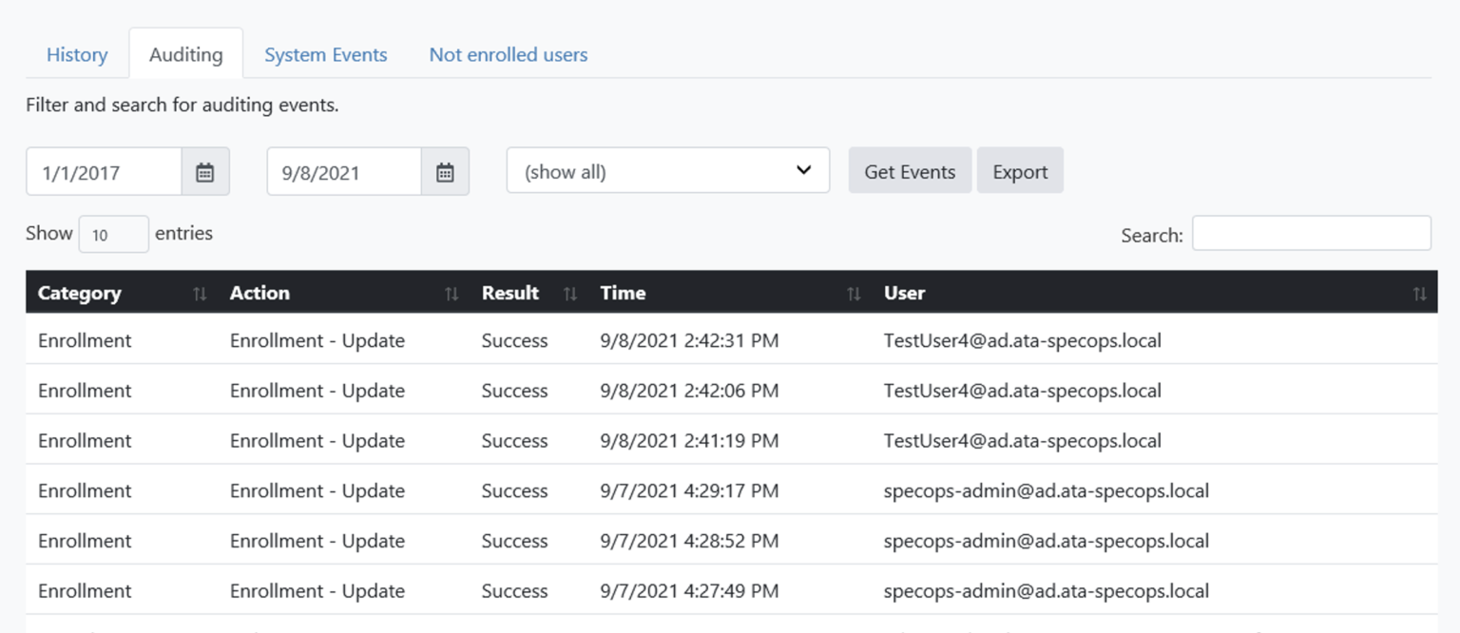This screenshot has width=1460, height=633.
Task: Open the start date calendar picker
Action: pos(206,171)
